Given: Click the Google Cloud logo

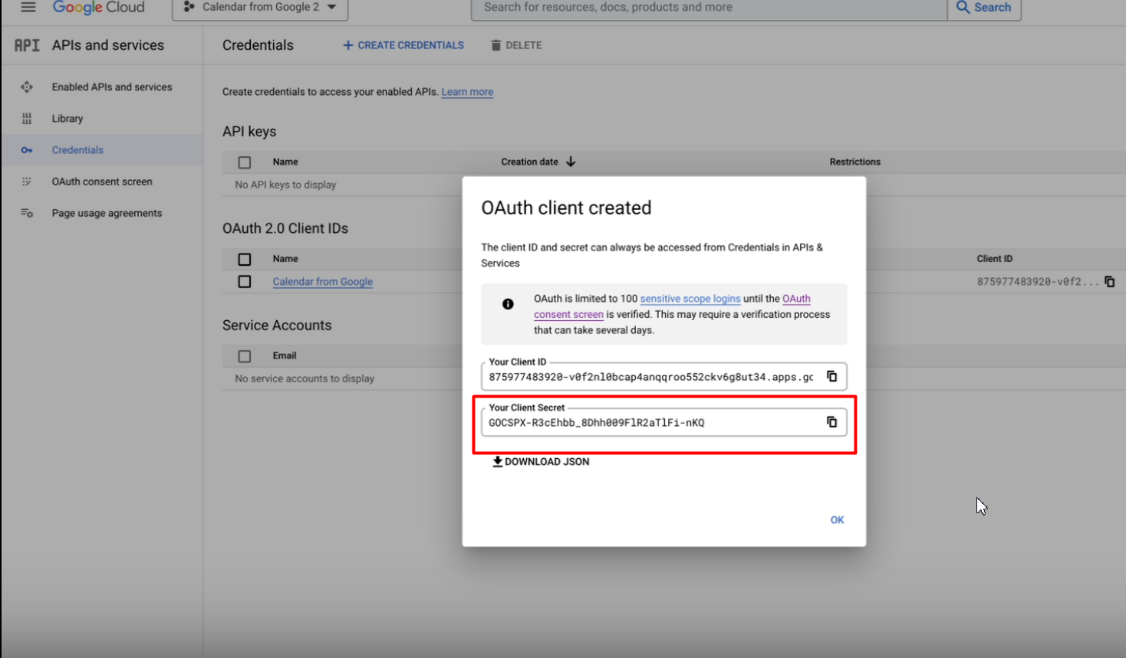Looking at the screenshot, I should tap(98, 8).
